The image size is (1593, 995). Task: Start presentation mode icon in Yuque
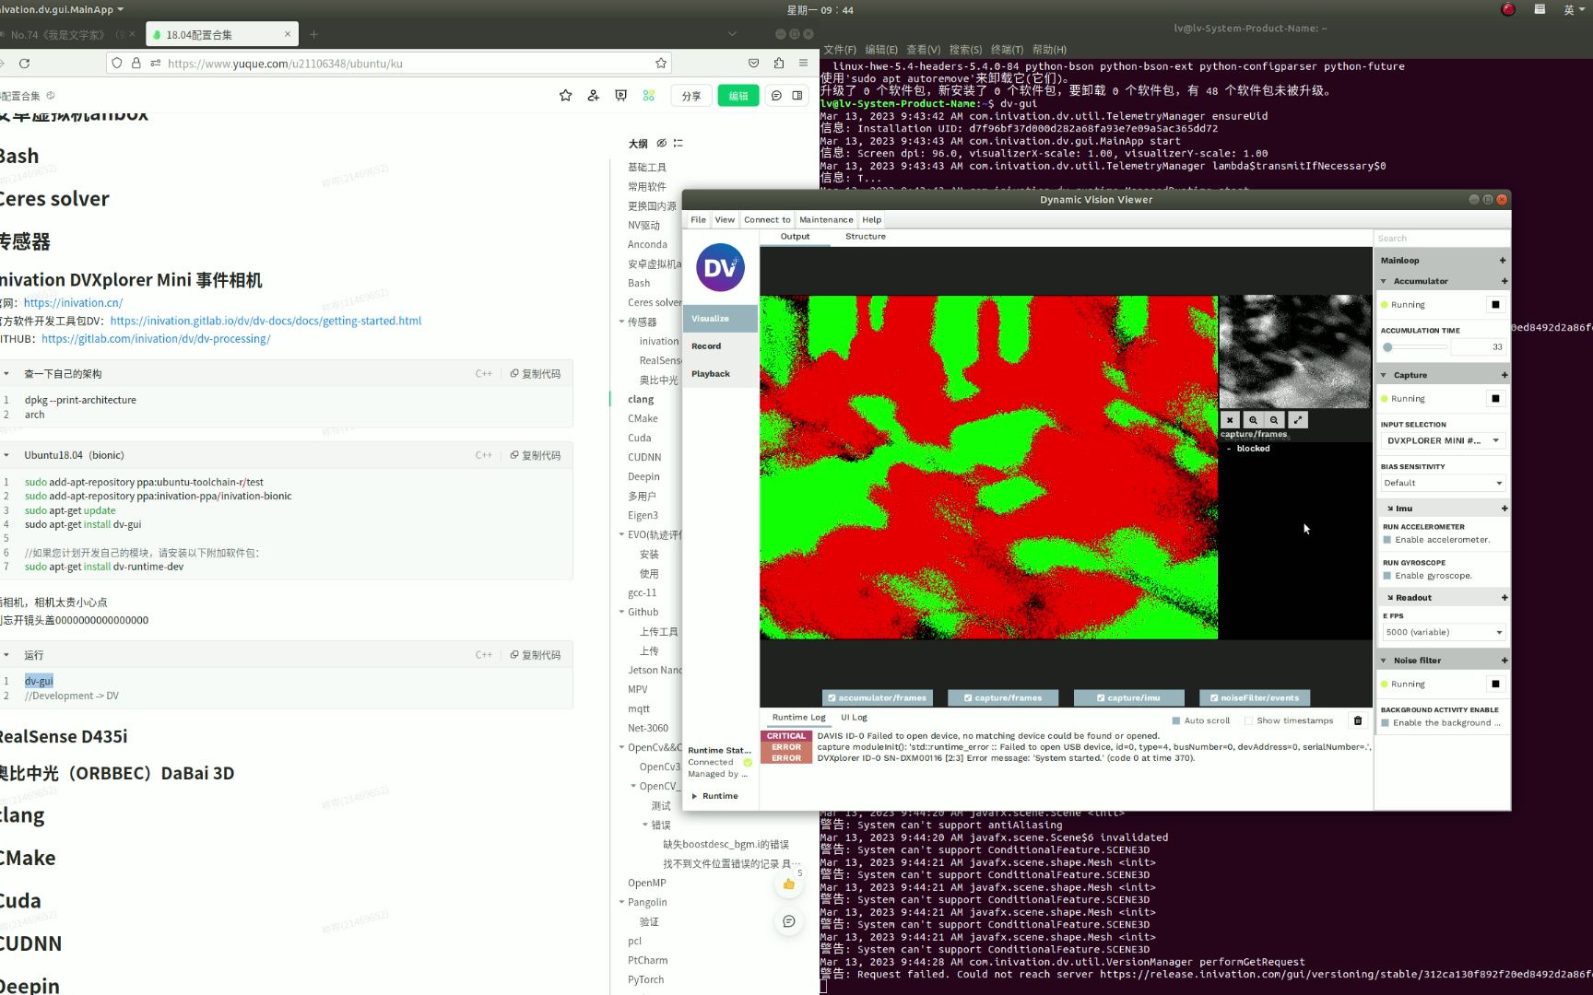pyautogui.click(x=620, y=96)
